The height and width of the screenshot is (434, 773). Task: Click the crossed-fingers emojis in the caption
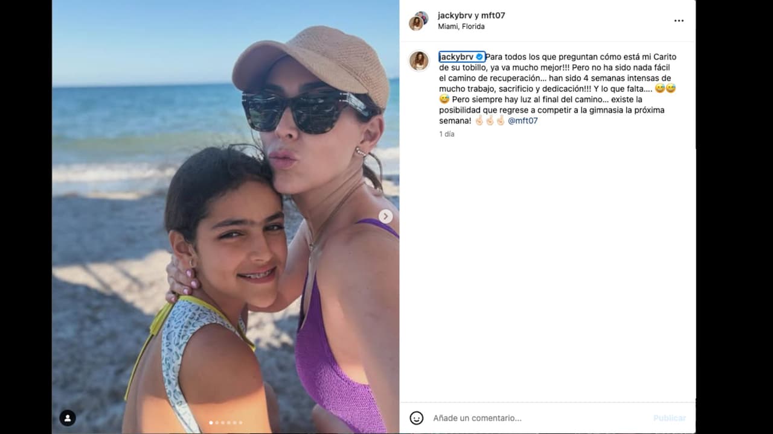(x=490, y=121)
